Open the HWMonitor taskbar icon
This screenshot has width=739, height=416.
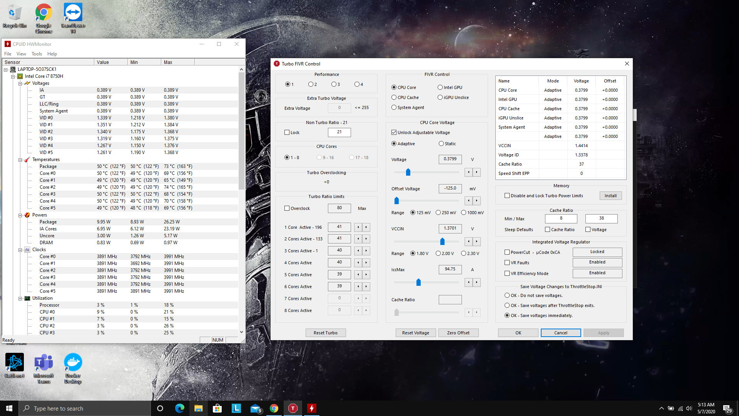pyautogui.click(x=311, y=408)
